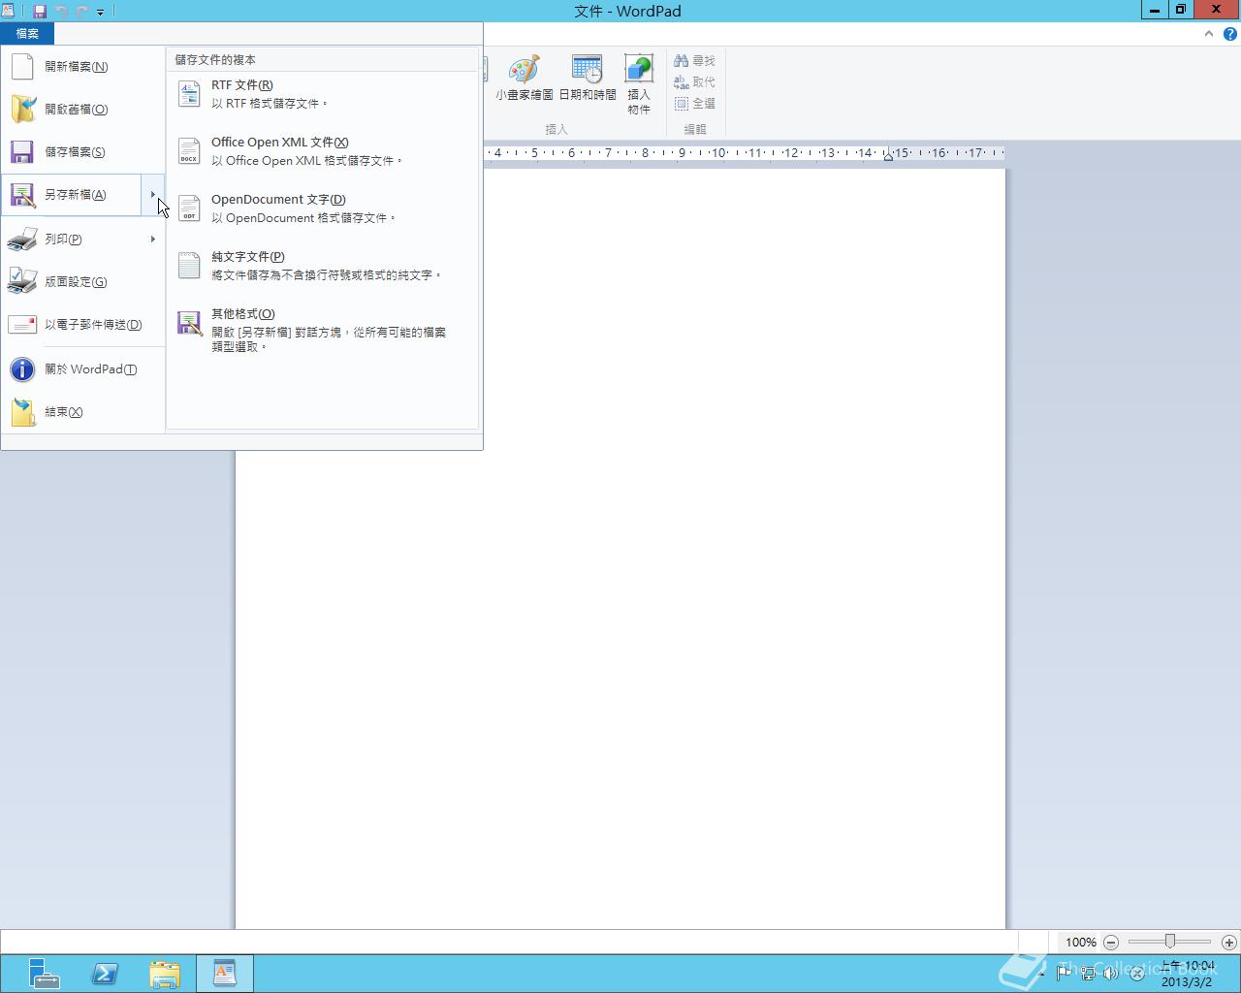
Task: Save as RTF 文件
Action: [x=323, y=94]
